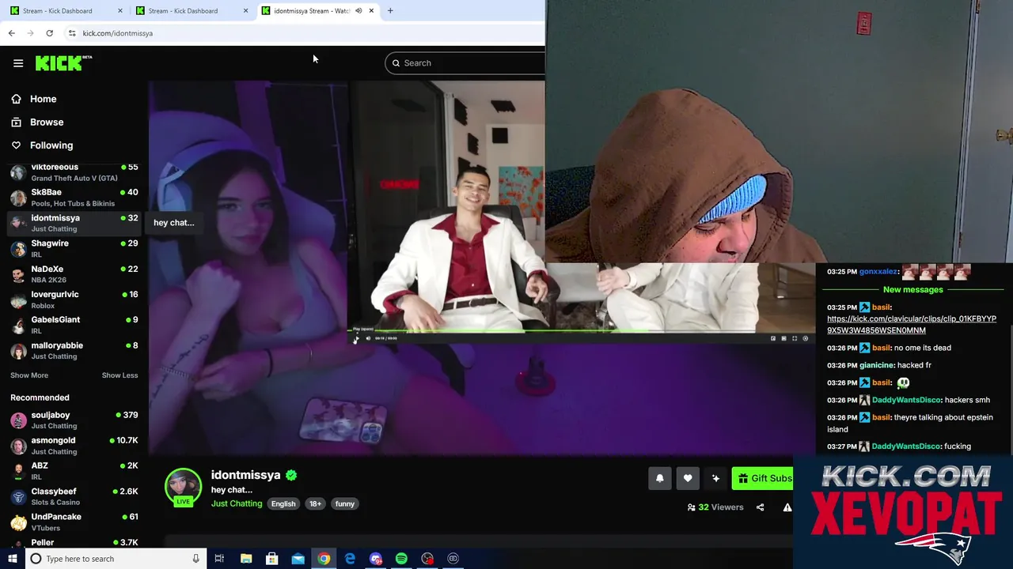Open the Just Chatting category link
This screenshot has height=569, width=1013.
click(x=237, y=503)
